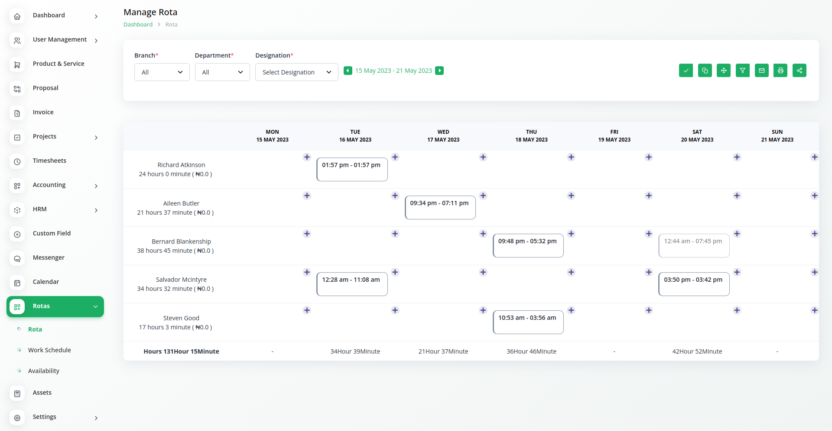The height and width of the screenshot is (431, 832).
Task: Click the Calendar sidebar icon
Action: coord(17,283)
